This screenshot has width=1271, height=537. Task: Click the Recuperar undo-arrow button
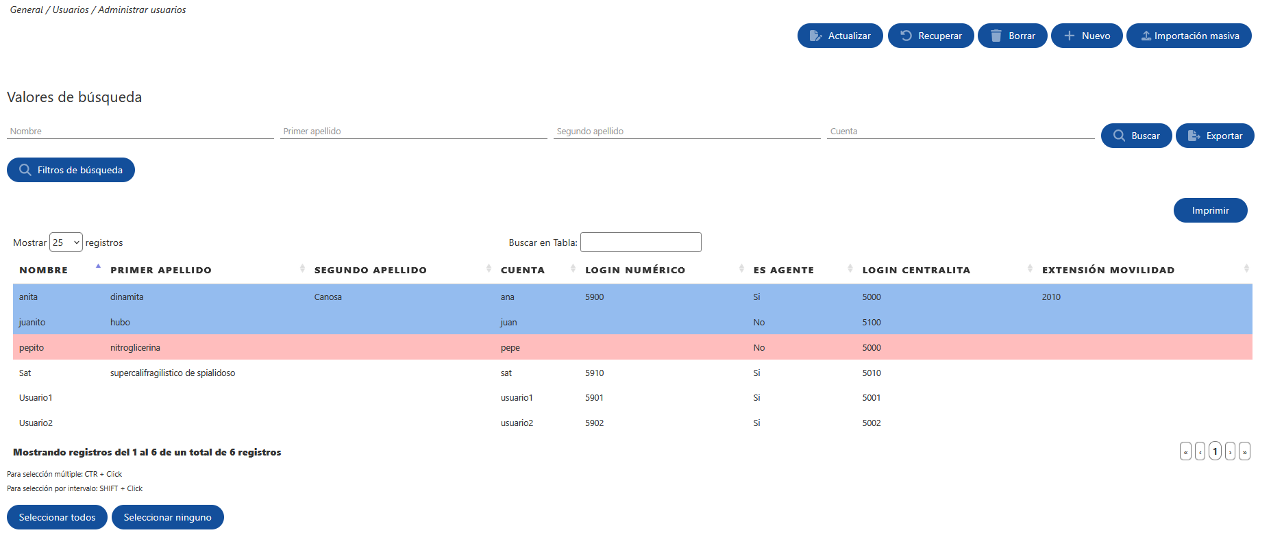(930, 36)
